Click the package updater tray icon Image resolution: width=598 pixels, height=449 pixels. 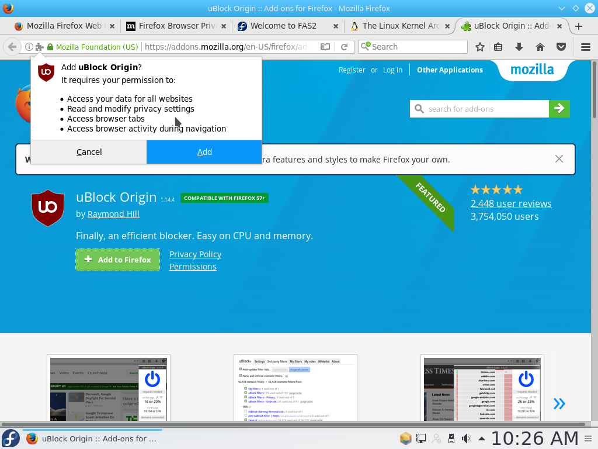tap(406, 438)
